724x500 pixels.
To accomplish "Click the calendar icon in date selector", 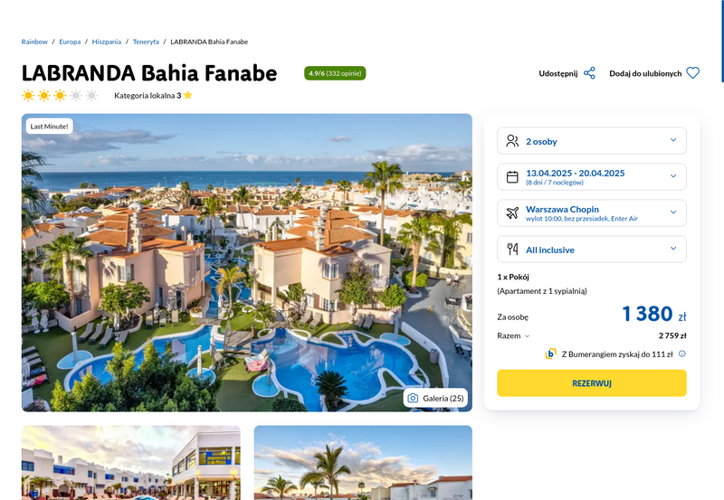I will tap(512, 176).
